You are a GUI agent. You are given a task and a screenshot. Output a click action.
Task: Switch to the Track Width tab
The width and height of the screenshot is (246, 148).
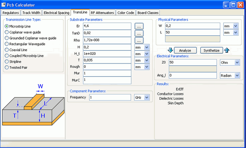point(31,13)
